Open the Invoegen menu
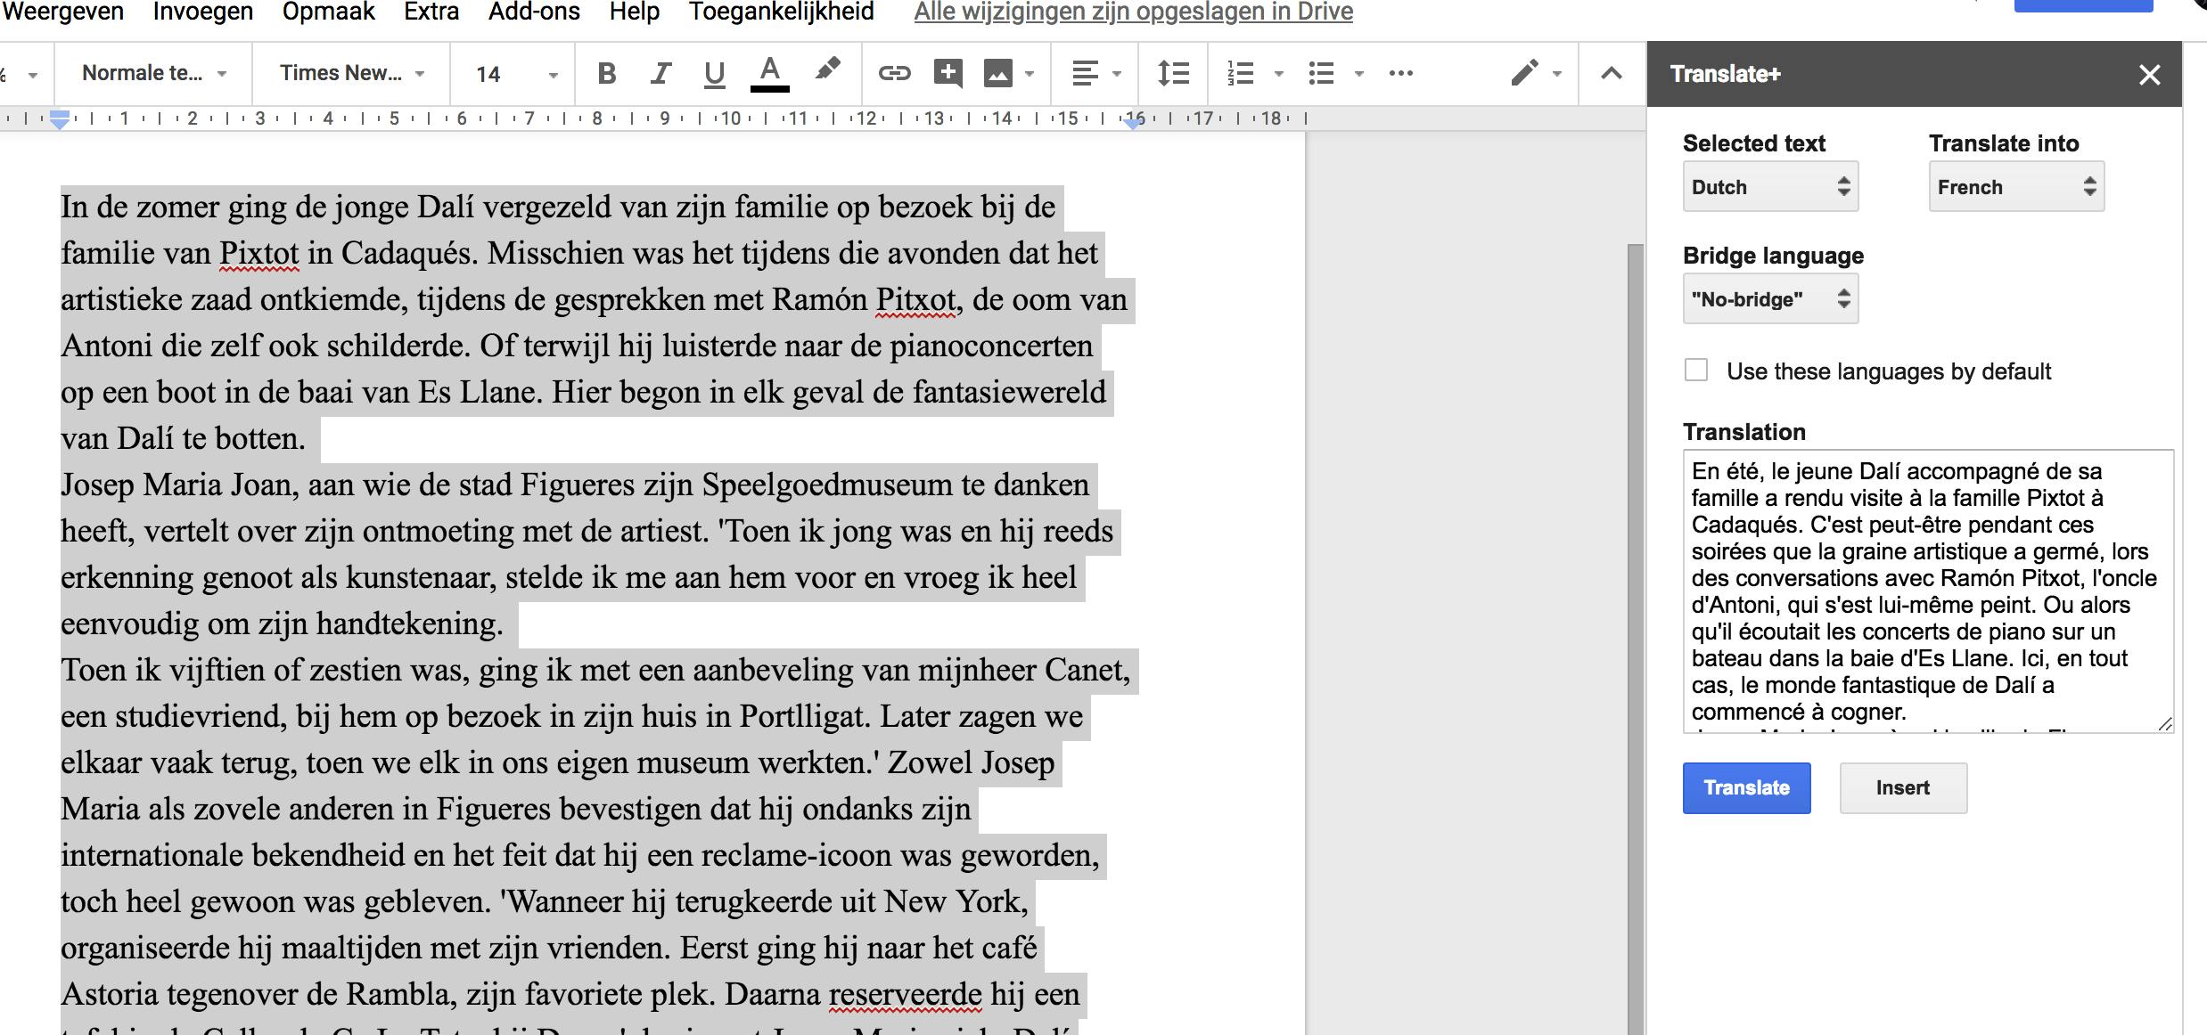Image resolution: width=2207 pixels, height=1035 pixels. coord(203,12)
